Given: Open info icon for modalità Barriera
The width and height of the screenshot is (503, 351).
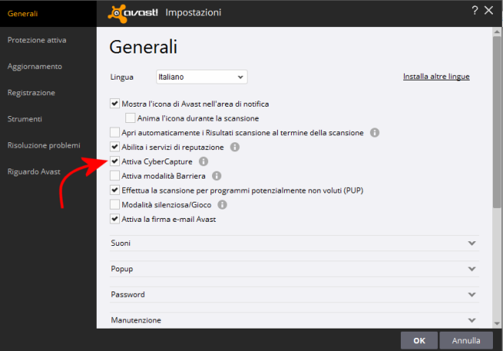Looking at the screenshot, I should click(x=217, y=176).
